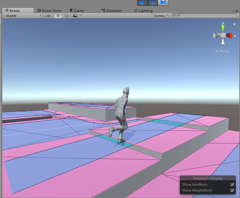
Task: Switch to the Game tab
Action: (x=77, y=10)
